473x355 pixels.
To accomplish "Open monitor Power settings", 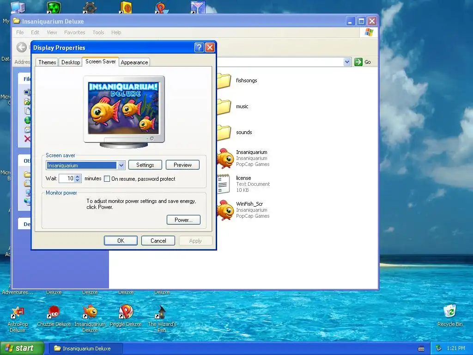I will coord(183,220).
